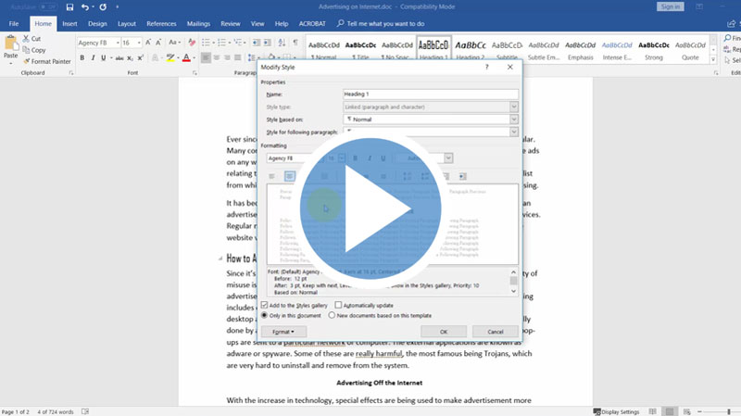
Task: Click the Undo arrow icon
Action: coord(85,7)
